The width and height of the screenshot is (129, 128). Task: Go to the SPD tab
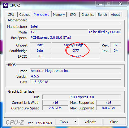tap(73, 15)
